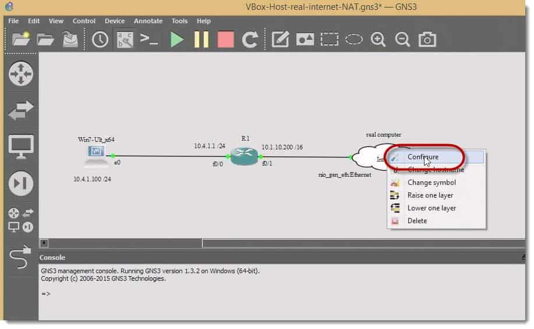This screenshot has height=329, width=534.
Task: Select the R1 router node
Action: coord(244,156)
